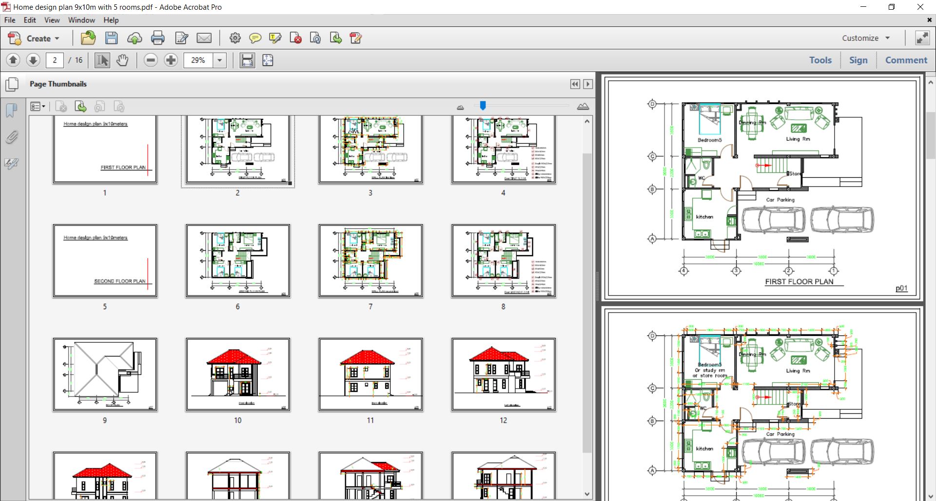Click the page number input field
The height and width of the screenshot is (501, 936).
[x=55, y=60]
